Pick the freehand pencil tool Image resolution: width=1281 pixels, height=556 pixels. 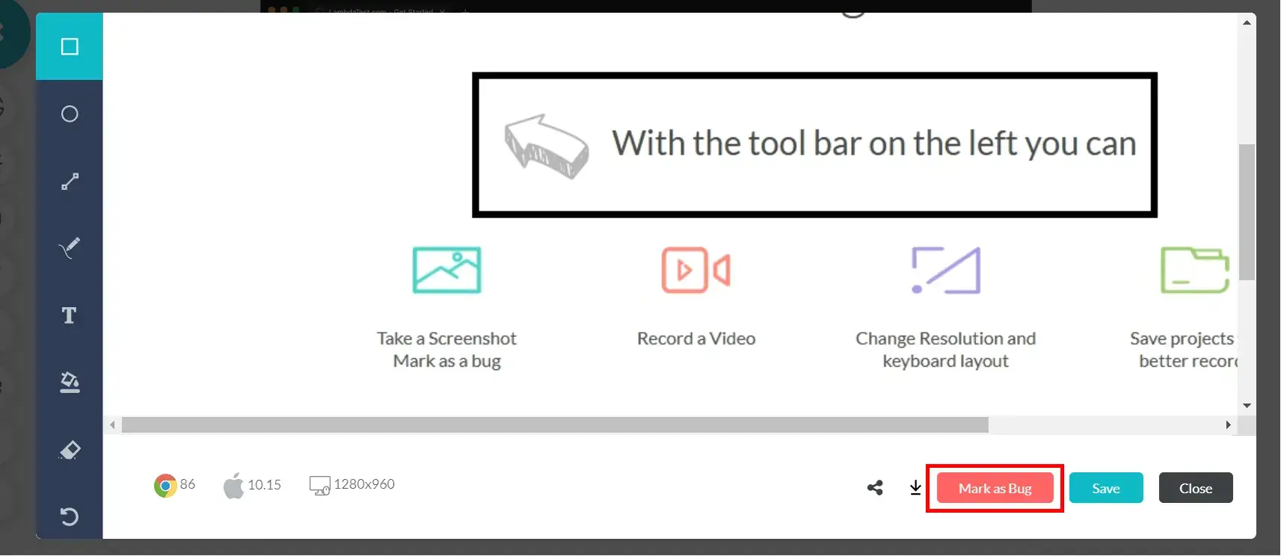70,248
